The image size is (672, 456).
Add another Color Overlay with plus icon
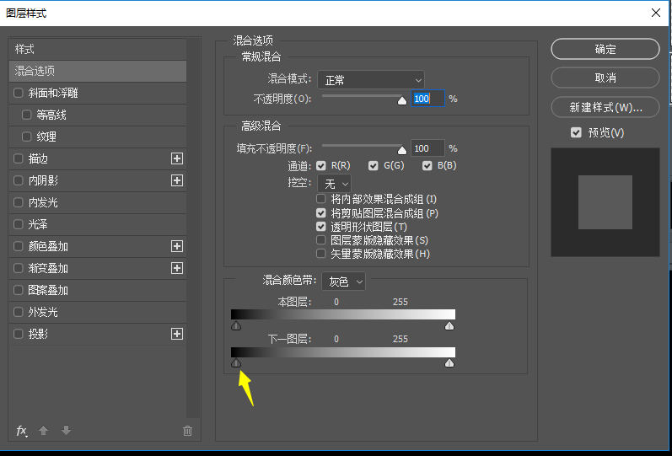point(177,246)
